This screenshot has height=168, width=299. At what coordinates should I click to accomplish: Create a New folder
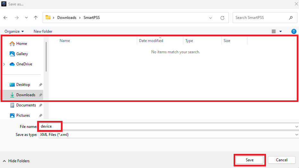click(43, 31)
